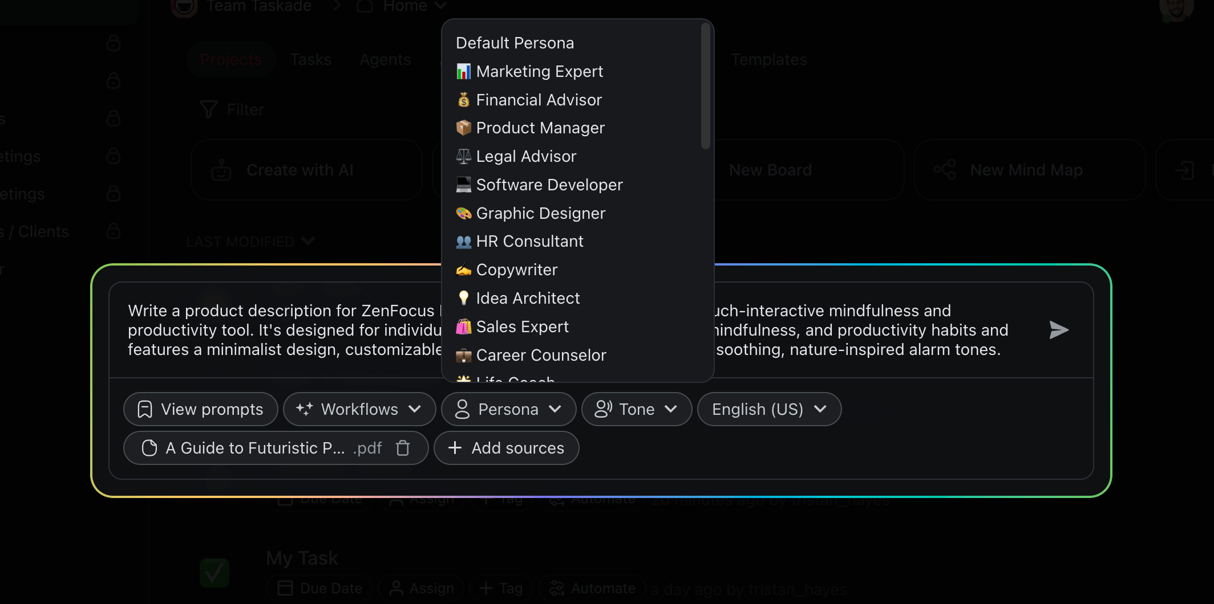This screenshot has height=604, width=1214.
Task: Delete the attached PDF with trash icon
Action: point(403,448)
